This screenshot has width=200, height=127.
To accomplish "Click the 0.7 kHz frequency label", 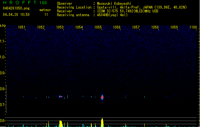I will [x=3, y=105].
